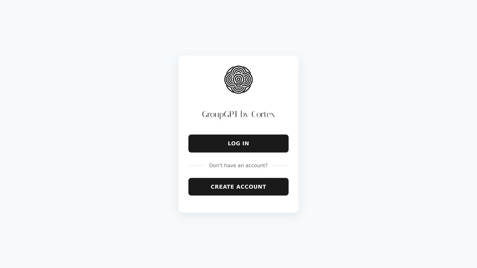Click the light blue page background
Viewport: 477px width, 268px height.
pyautogui.click(x=88, y=134)
